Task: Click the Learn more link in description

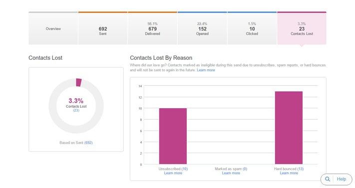Action: pos(206,70)
